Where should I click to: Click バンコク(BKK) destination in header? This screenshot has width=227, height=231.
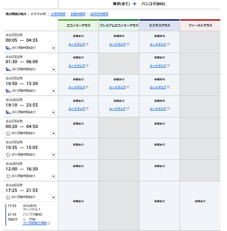[153, 4]
